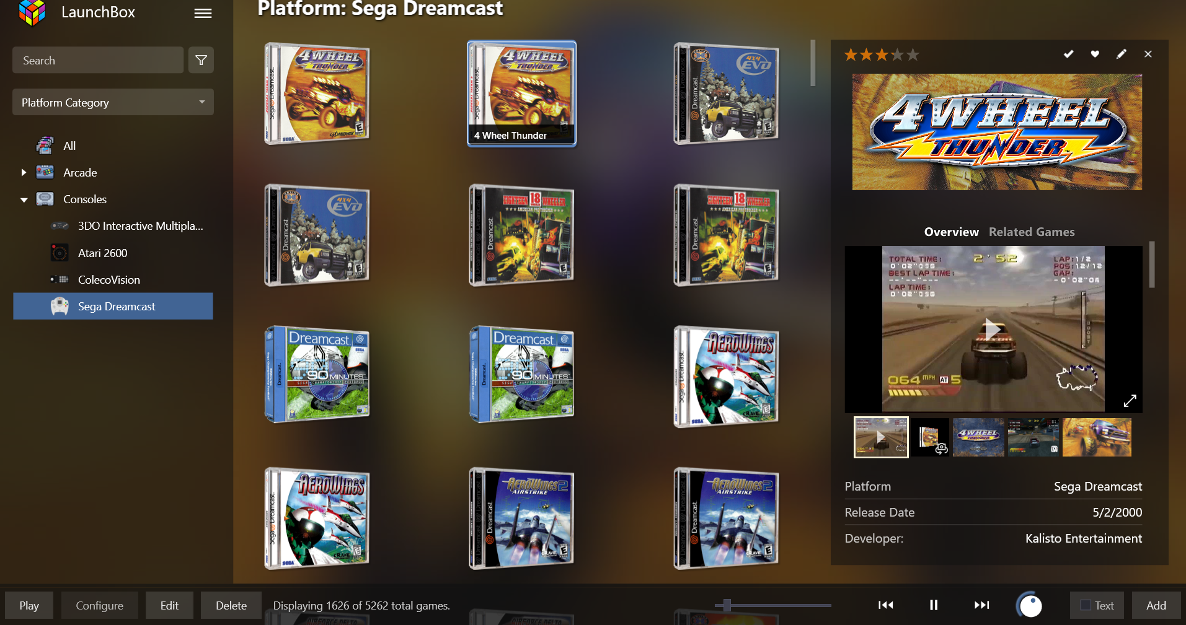This screenshot has height=625, width=1186.
Task: Click the Configure button
Action: tap(99, 605)
